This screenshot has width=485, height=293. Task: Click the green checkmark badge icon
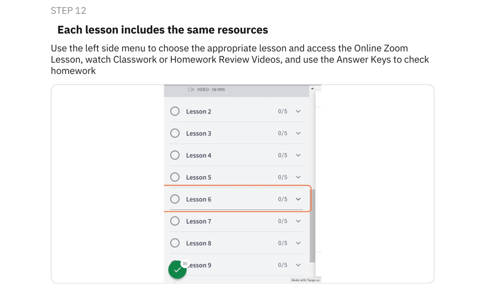pos(177,269)
